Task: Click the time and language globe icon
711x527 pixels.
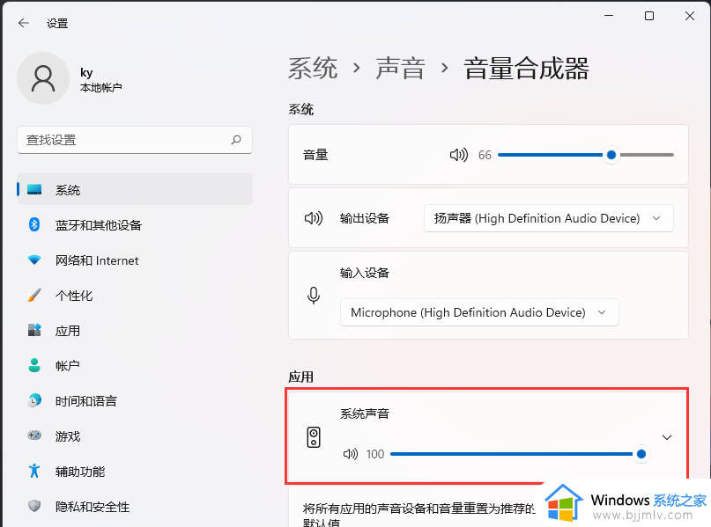Action: (x=34, y=400)
